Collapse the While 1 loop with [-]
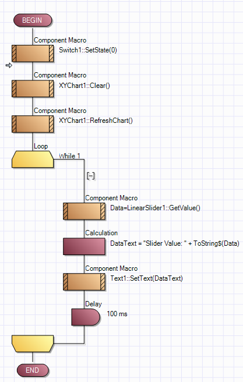This screenshot has width=243, height=382. click(x=91, y=176)
